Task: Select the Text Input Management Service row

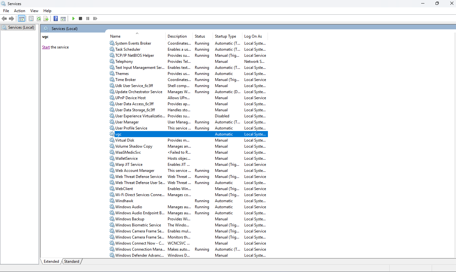Action: pyautogui.click(x=188, y=68)
